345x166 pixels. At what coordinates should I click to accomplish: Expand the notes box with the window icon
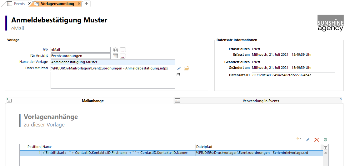point(178,75)
